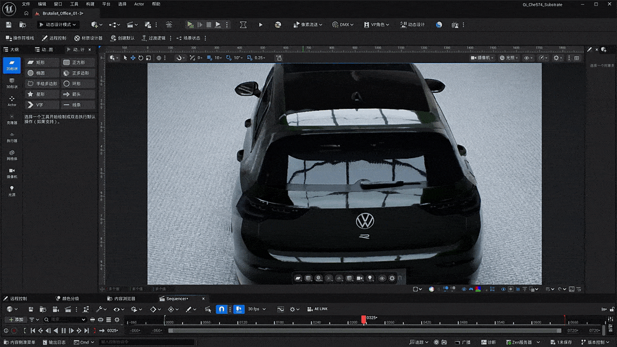
Task: Open the 文件 menu
Action: [x=26, y=4]
